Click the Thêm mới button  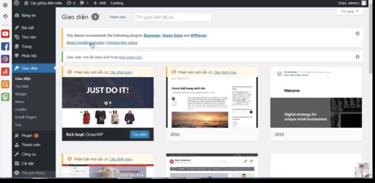117,17
